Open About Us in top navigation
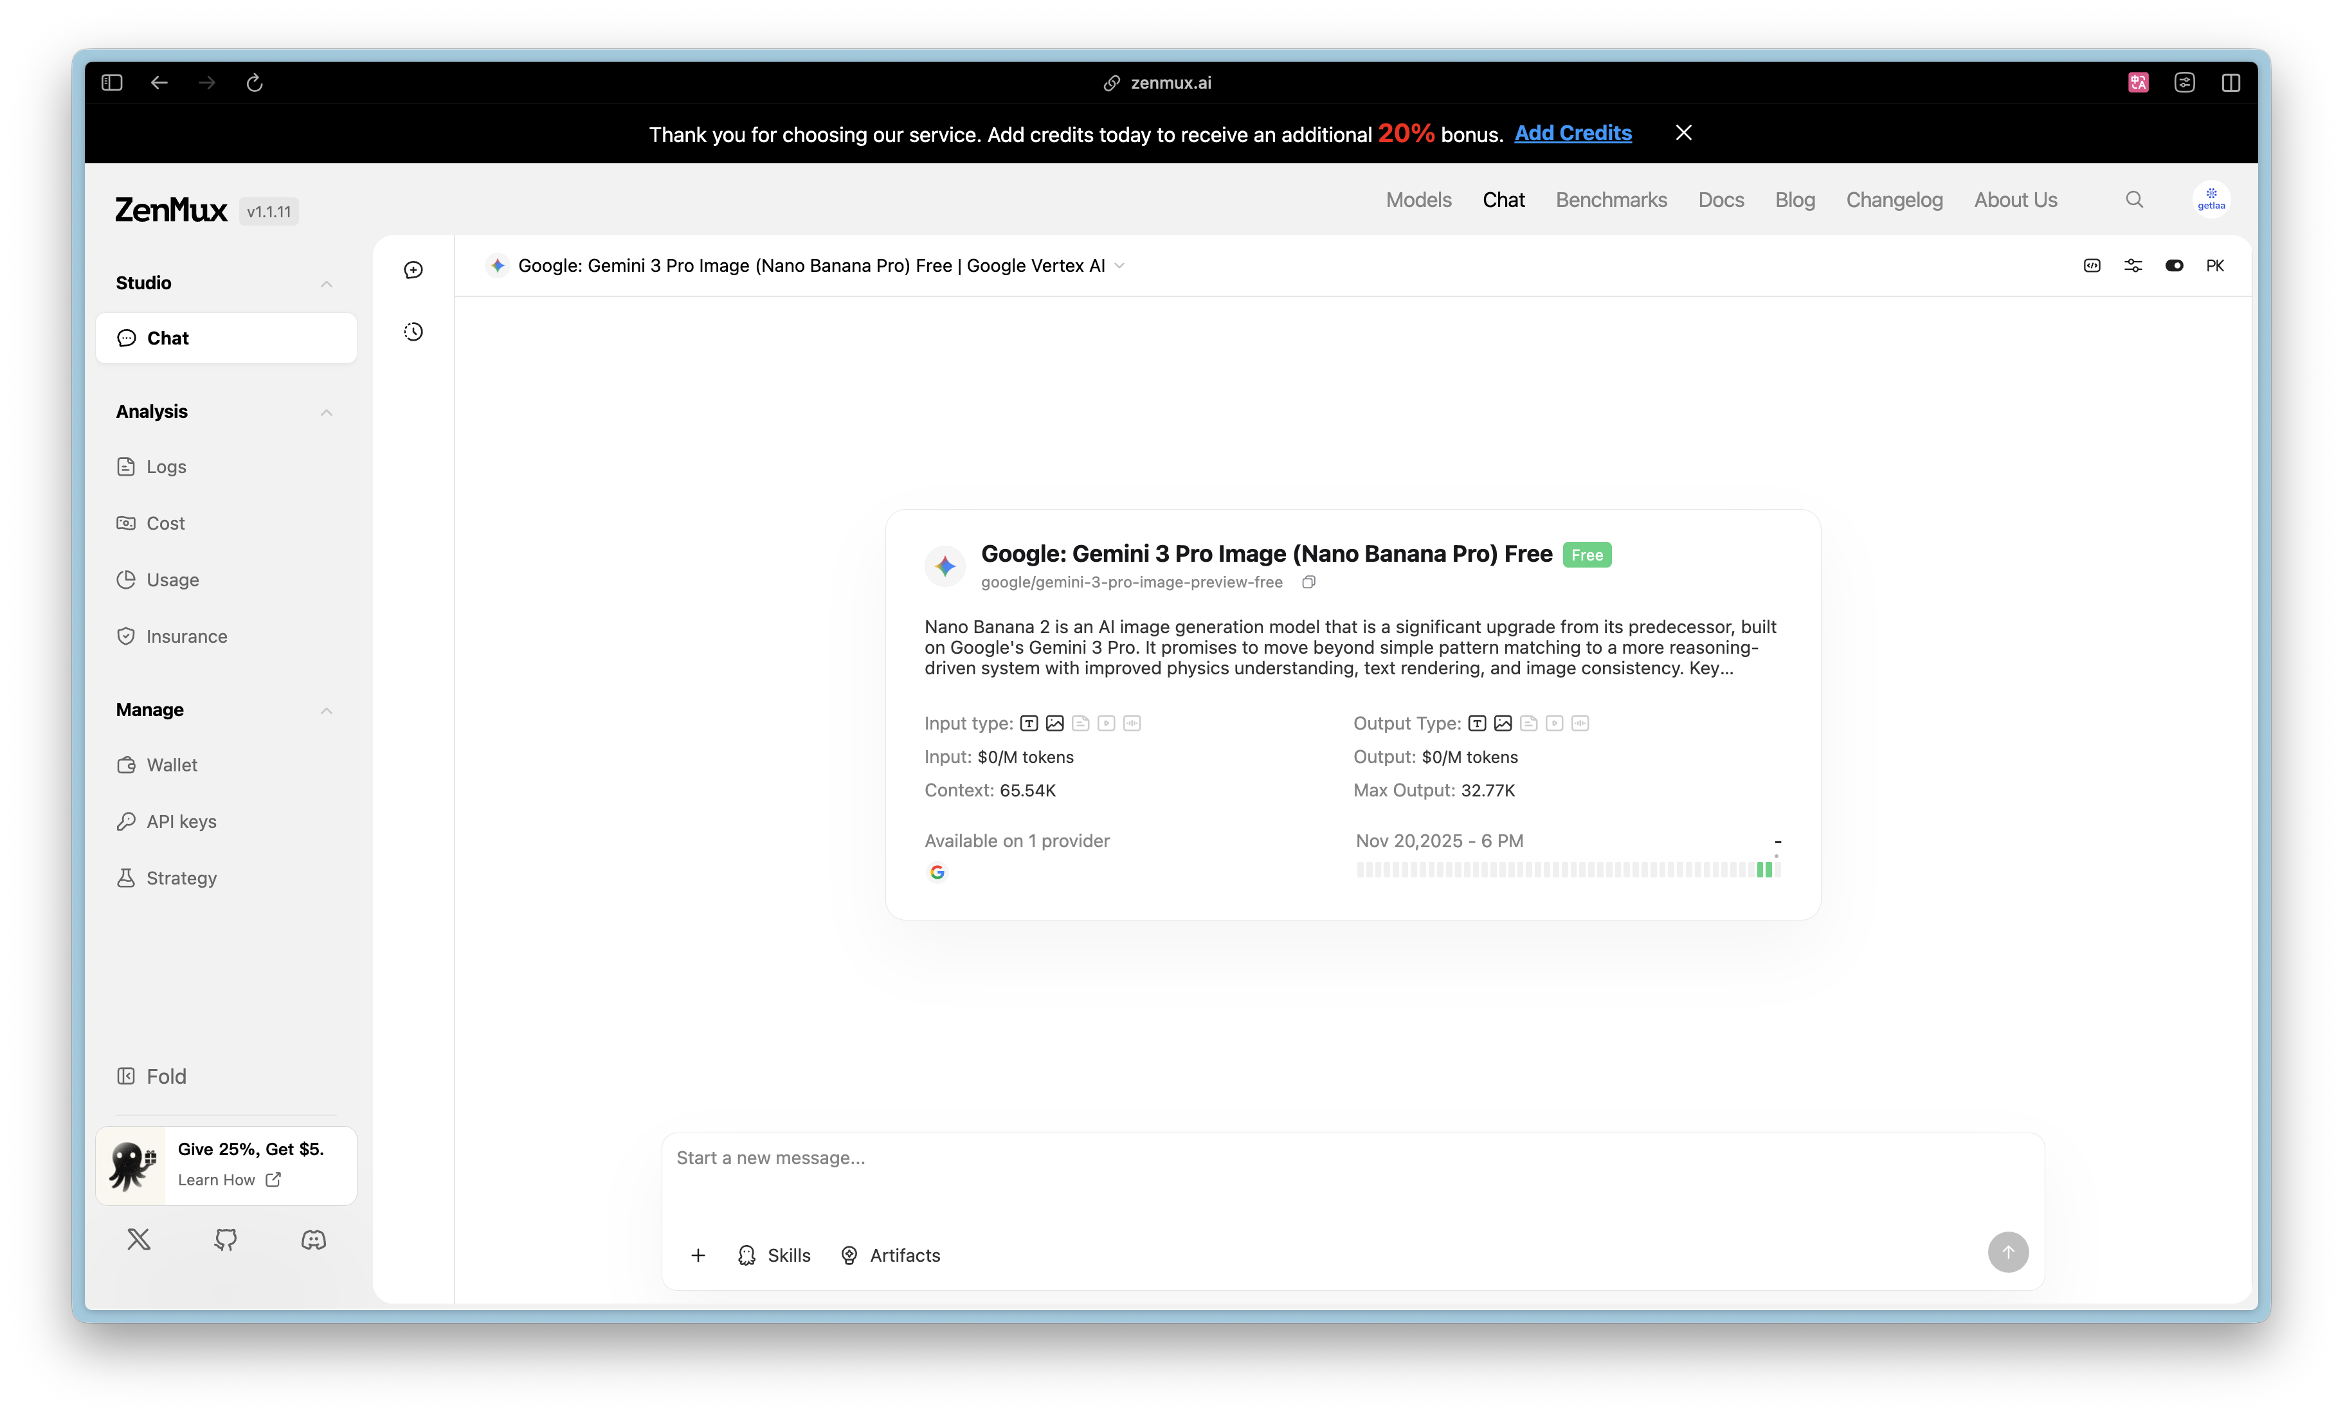The height and width of the screenshot is (1418, 2343). 2015,199
